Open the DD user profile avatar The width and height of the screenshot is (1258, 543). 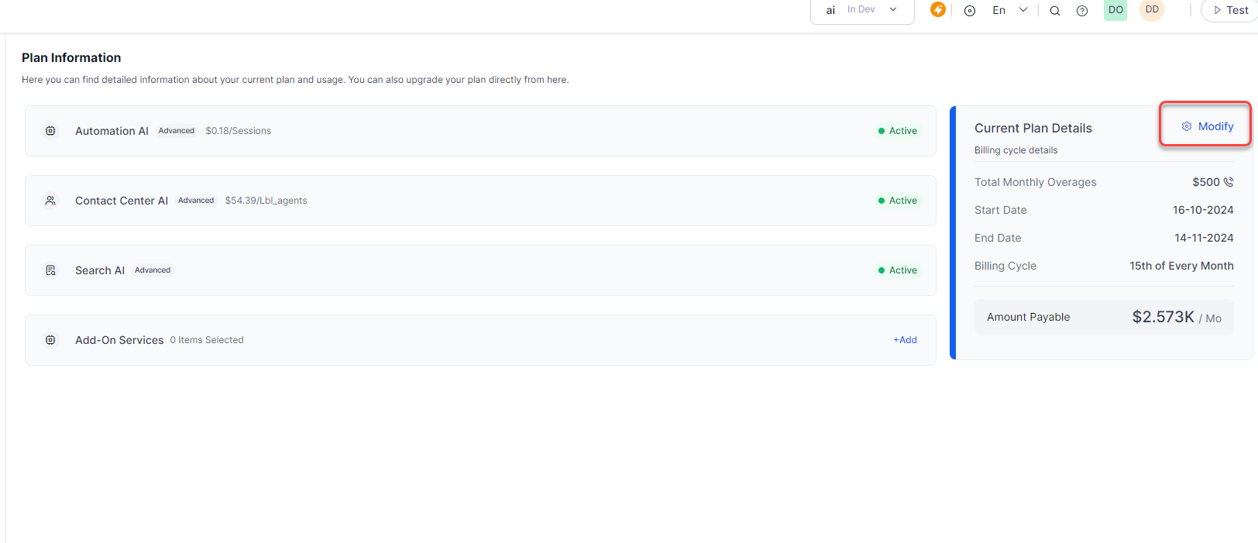[1152, 10]
